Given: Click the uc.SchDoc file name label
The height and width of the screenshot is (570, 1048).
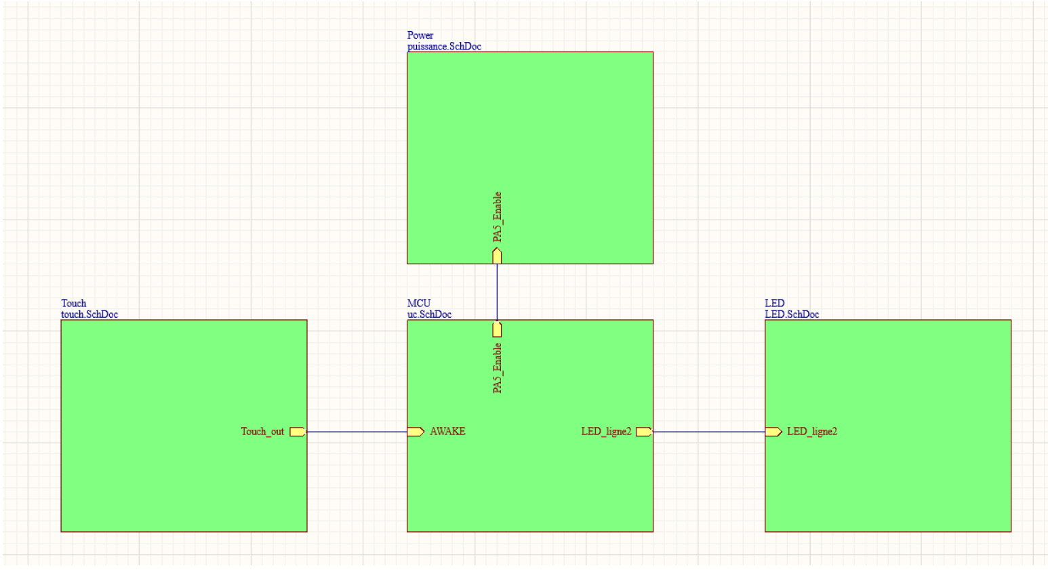Looking at the screenshot, I should pyautogui.click(x=429, y=314).
